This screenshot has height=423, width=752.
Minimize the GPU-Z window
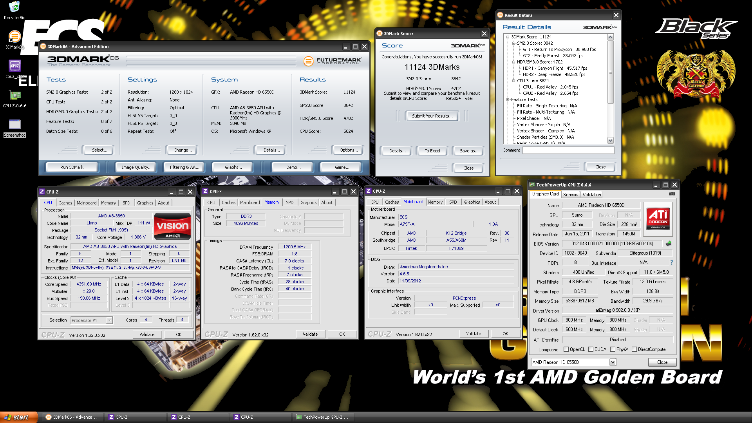[x=656, y=185]
